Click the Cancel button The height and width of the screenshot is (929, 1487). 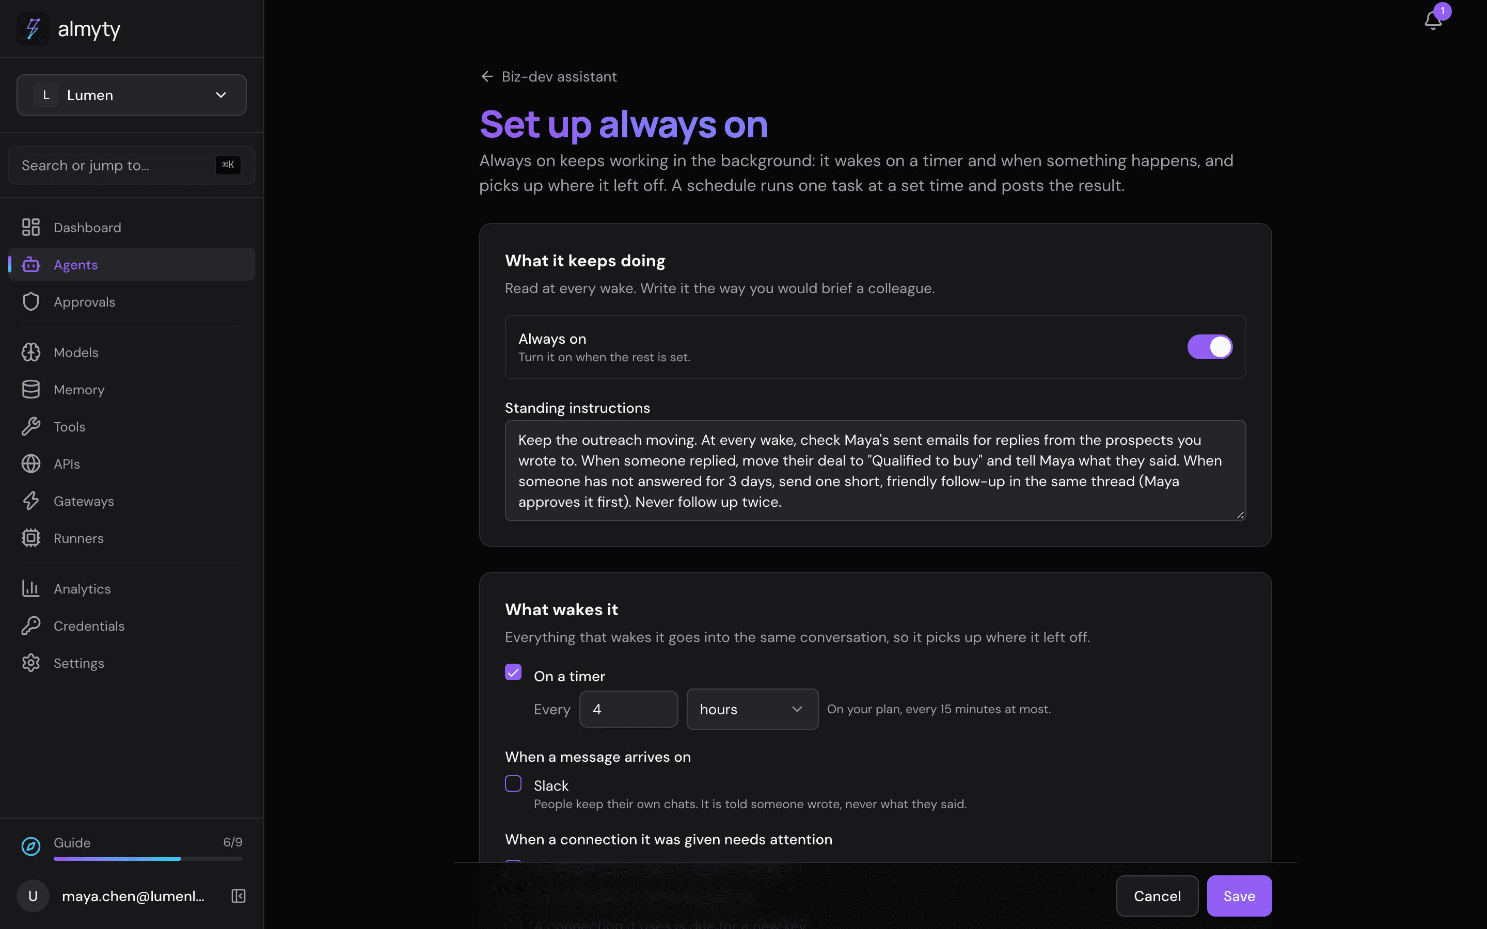[1157, 896]
